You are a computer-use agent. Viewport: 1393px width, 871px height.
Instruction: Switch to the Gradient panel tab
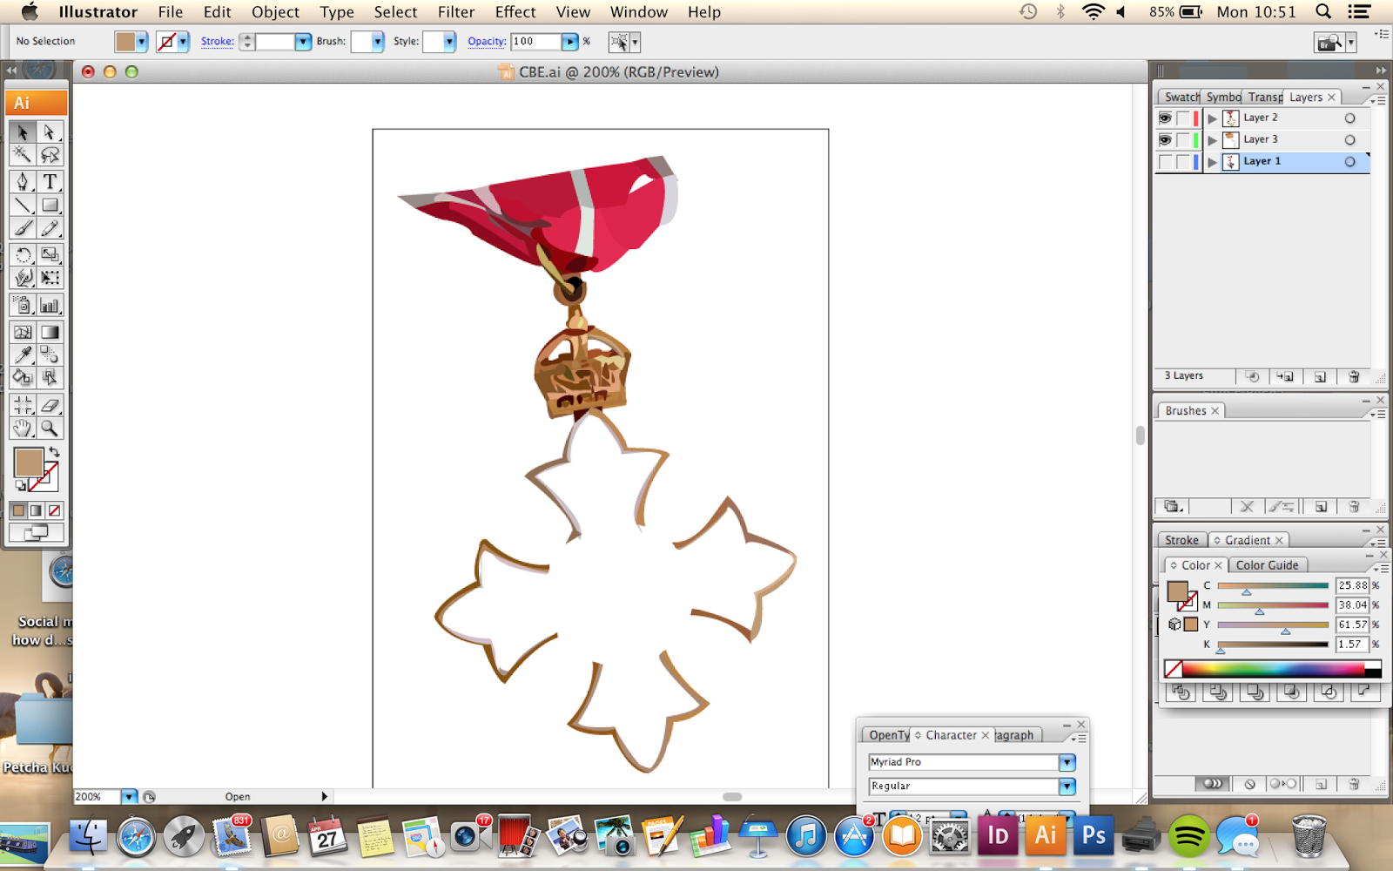click(1248, 540)
